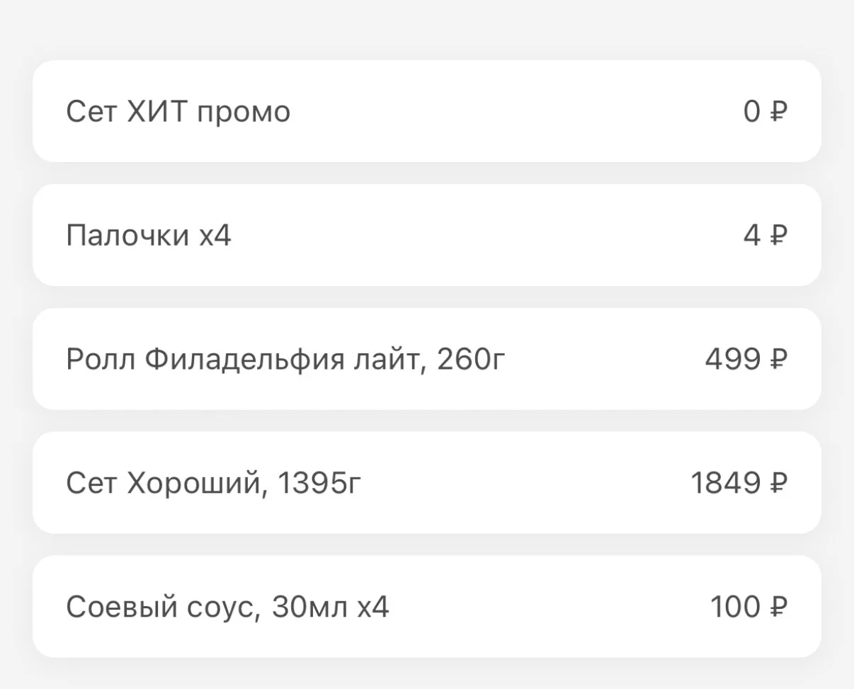The image size is (854, 689).
Task: Click ruble sign next to 1849
Action: pos(778,483)
